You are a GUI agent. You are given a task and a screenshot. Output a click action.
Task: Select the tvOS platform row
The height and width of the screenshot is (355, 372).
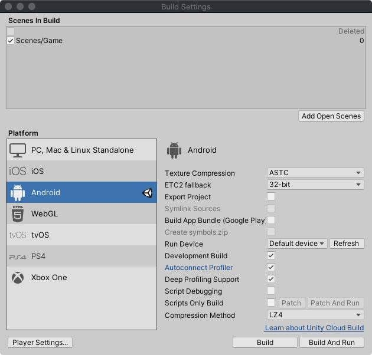(x=81, y=235)
